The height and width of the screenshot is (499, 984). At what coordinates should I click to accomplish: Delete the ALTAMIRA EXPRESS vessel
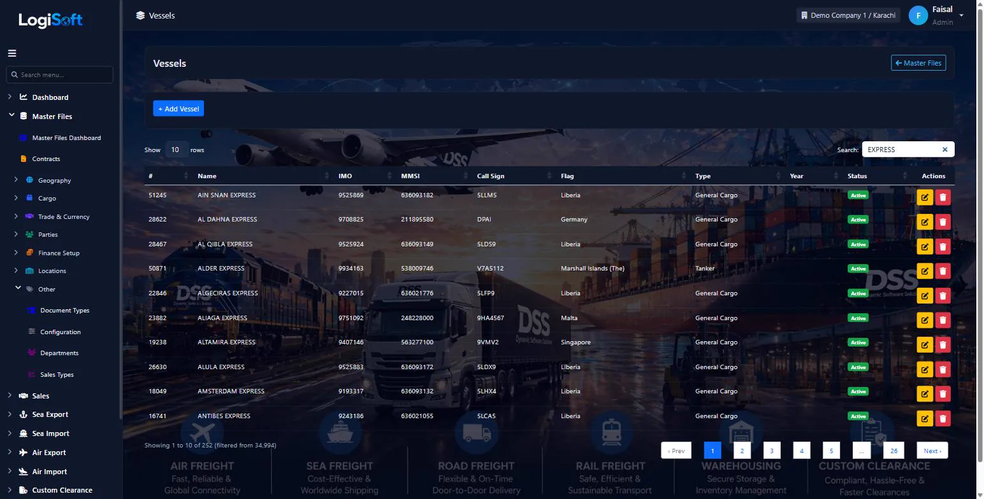943,345
